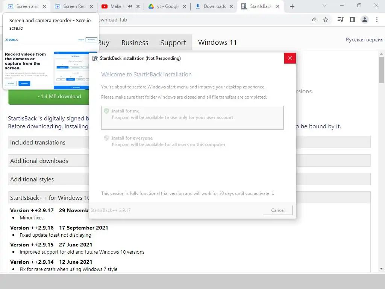Bookmark this page with the star
The image size is (385, 289).
click(x=326, y=20)
